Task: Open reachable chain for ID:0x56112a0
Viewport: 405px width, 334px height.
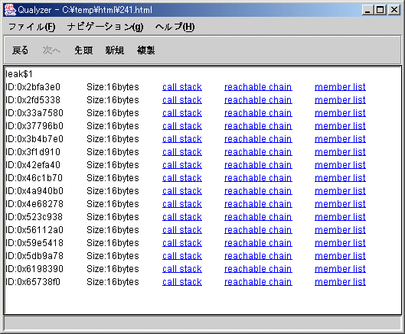Action: [258, 230]
